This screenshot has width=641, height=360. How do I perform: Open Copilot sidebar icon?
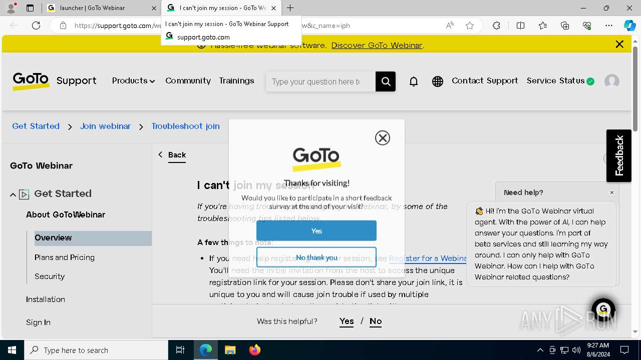pyautogui.click(x=629, y=25)
